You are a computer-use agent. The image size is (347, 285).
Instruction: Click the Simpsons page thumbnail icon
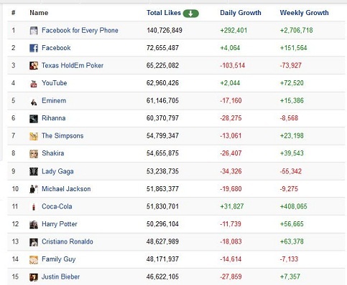34,136
